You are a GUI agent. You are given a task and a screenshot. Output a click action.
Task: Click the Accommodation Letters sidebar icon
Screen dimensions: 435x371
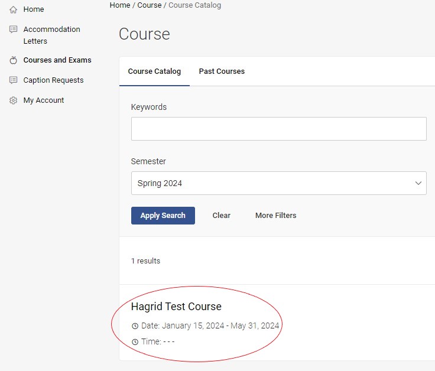pyautogui.click(x=14, y=29)
